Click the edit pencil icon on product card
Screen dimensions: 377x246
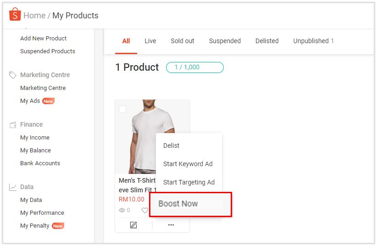pyautogui.click(x=133, y=225)
